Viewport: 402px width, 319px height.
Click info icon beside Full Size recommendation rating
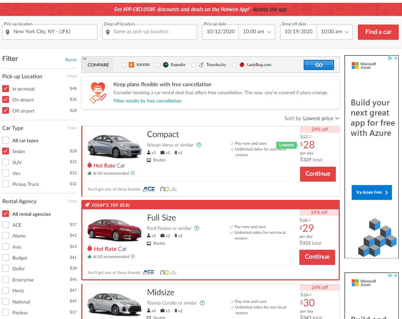[133, 256]
